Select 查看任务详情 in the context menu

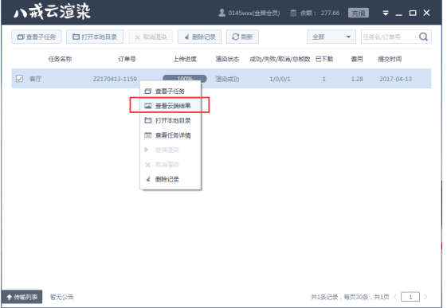pyautogui.click(x=171, y=135)
